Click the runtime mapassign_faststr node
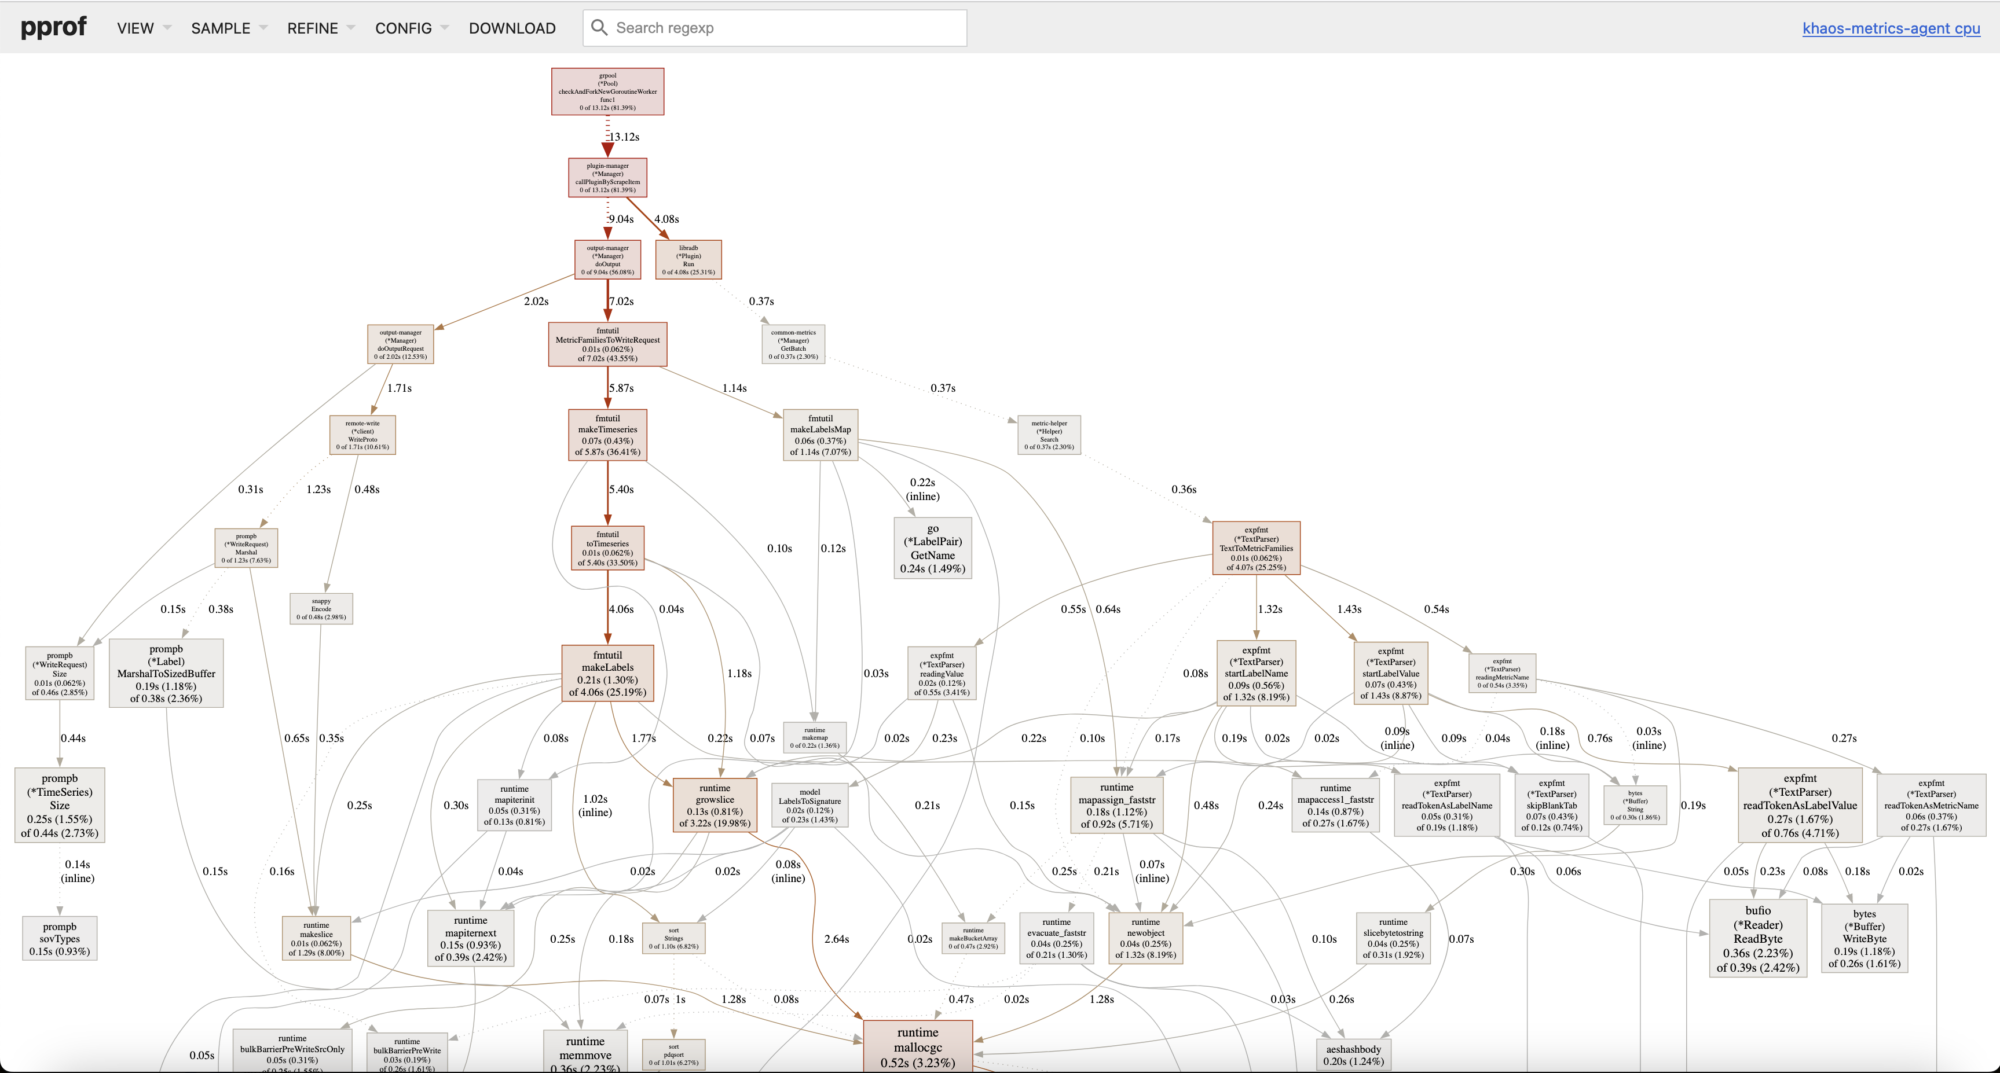The width and height of the screenshot is (2000, 1073). pyautogui.click(x=1116, y=806)
